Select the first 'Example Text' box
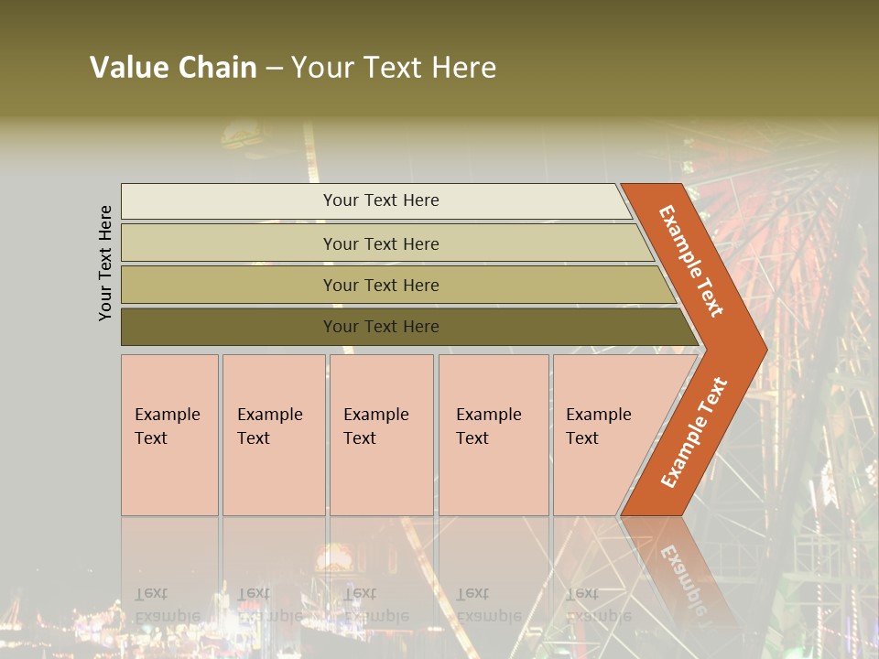Screen dimensions: 879x659 click(170, 435)
